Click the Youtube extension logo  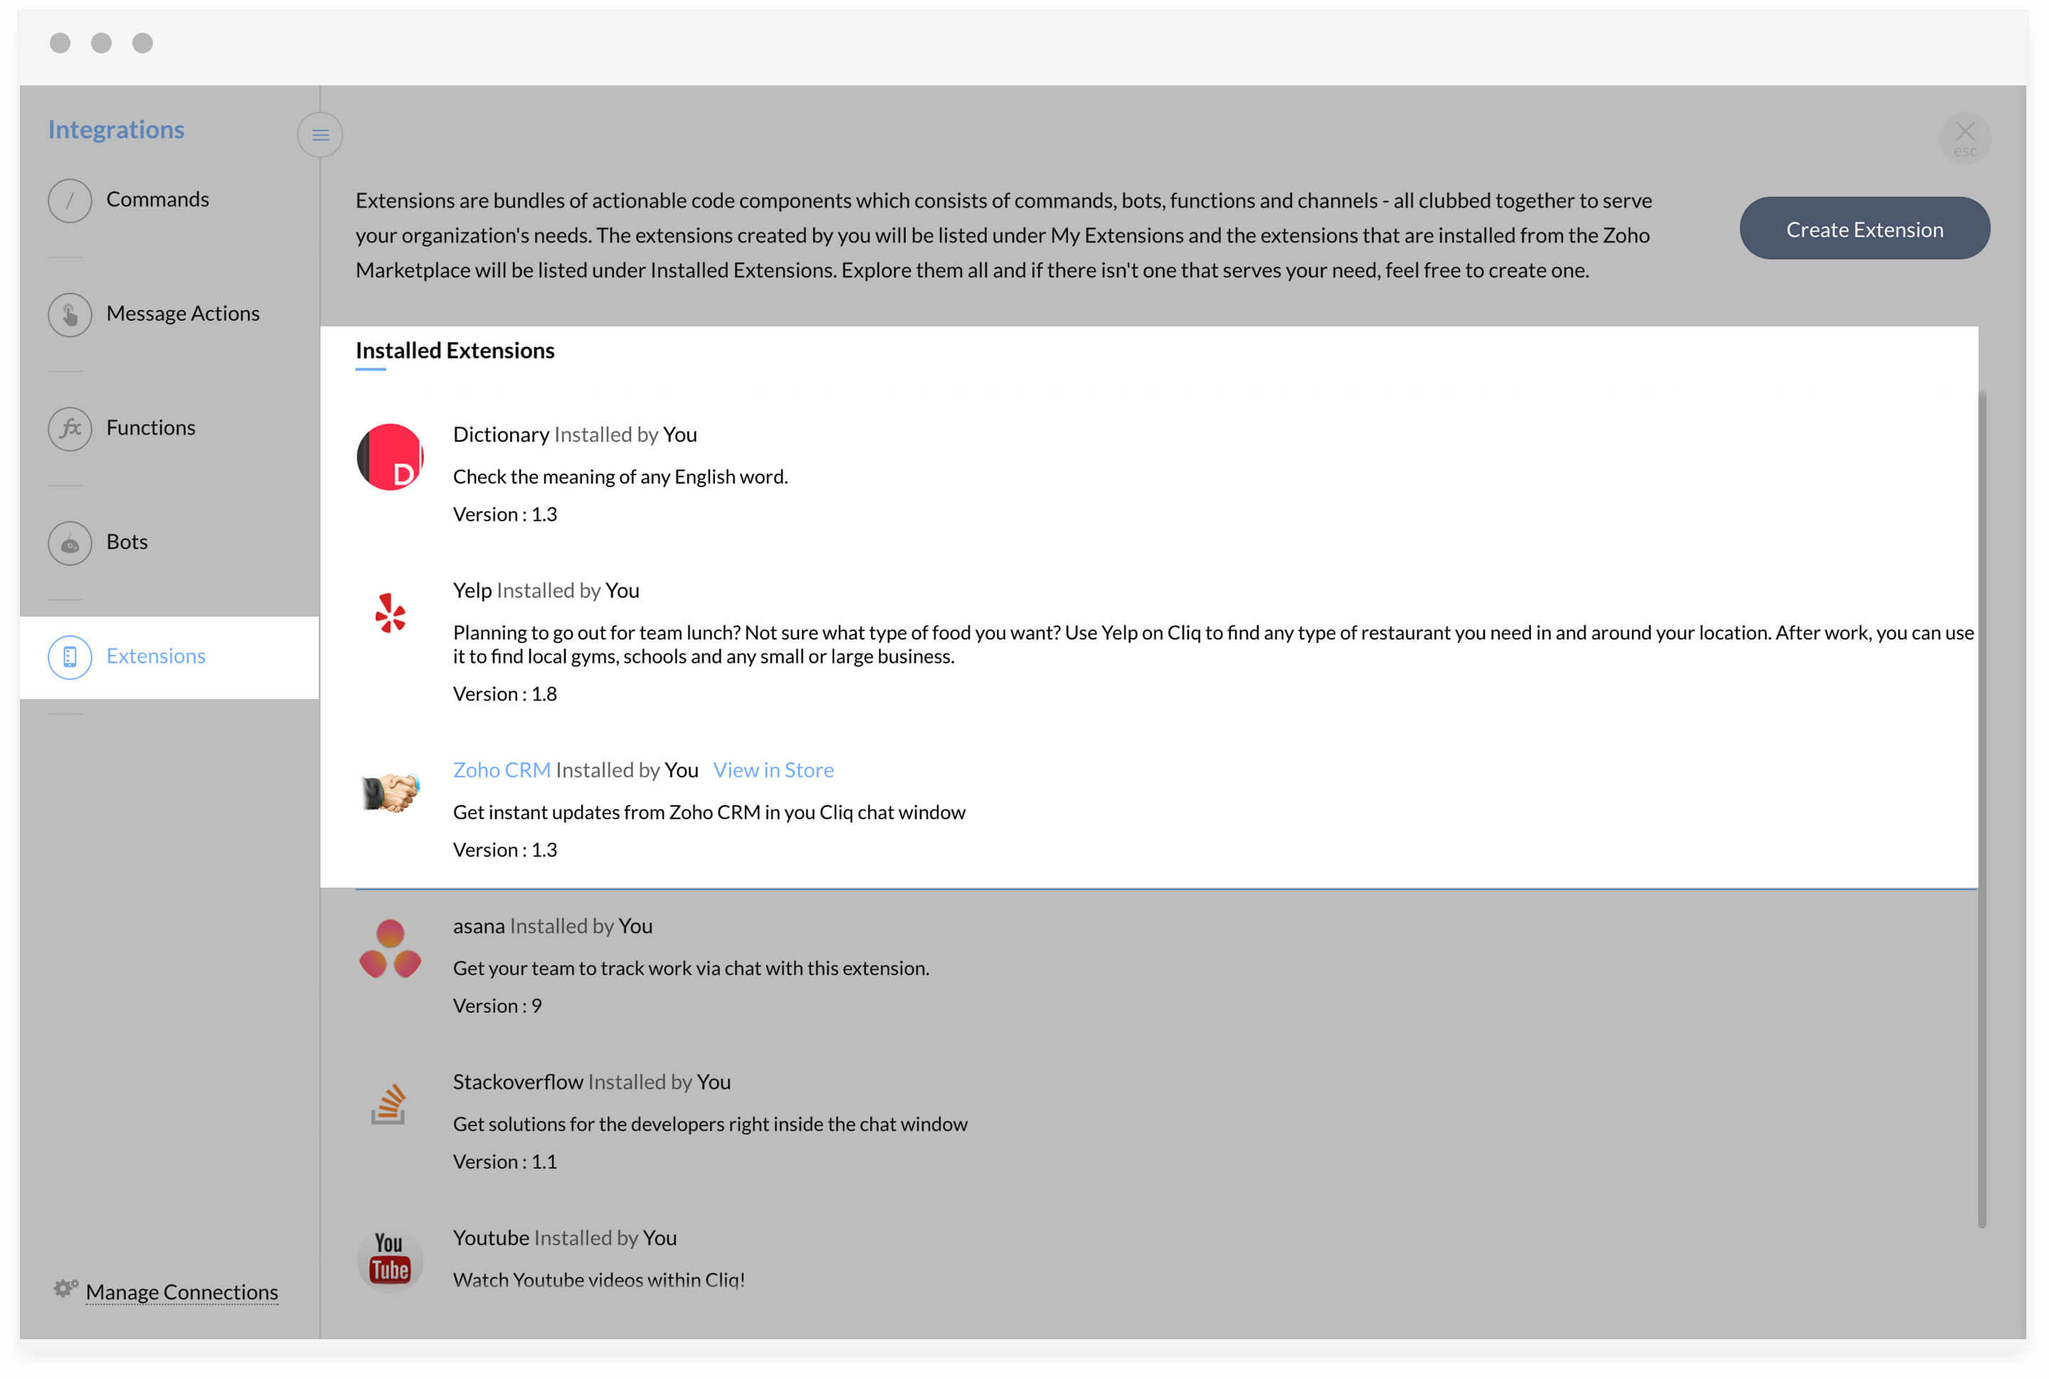click(390, 1259)
